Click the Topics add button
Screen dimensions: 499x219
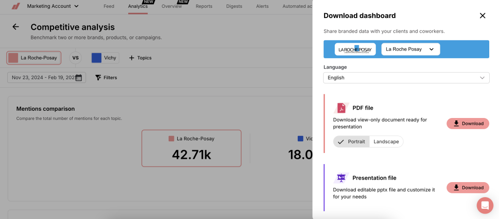tap(140, 58)
